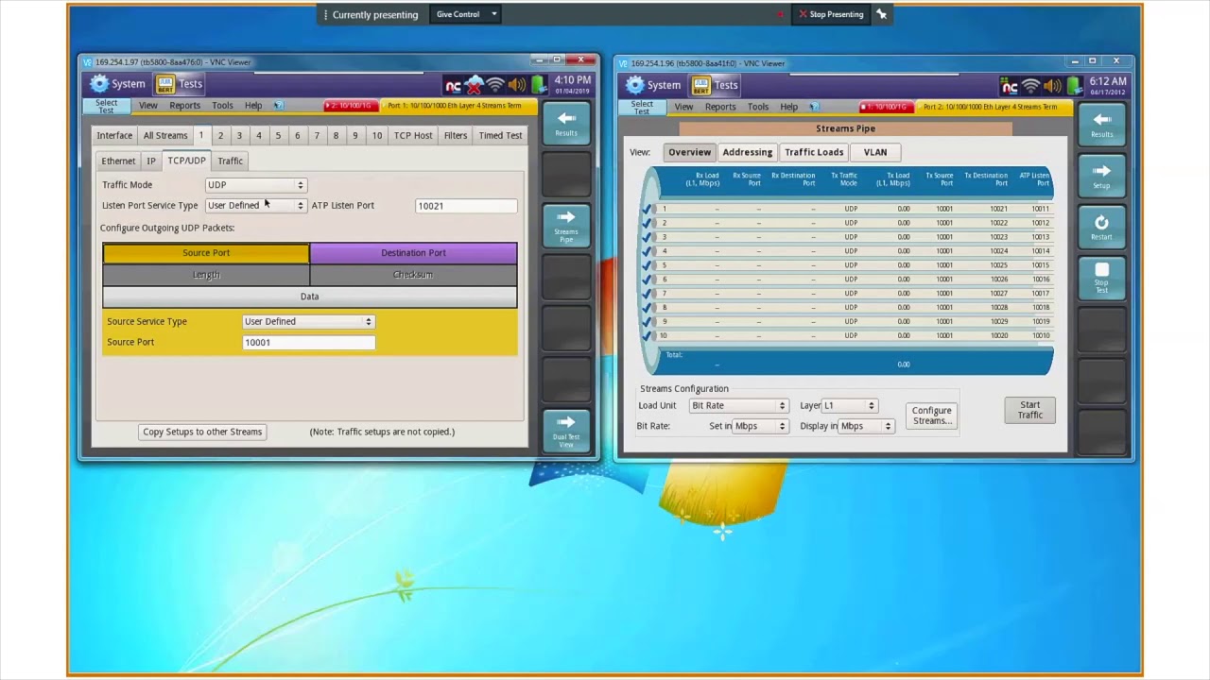Open Tests BERT icon in right VNC window
Viewport: 1210px width, 680px height.
point(701,85)
